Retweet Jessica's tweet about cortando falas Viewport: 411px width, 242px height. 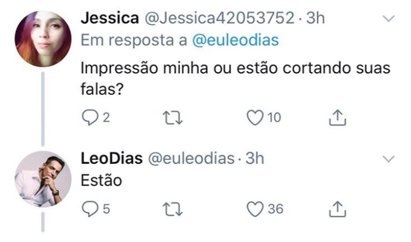[x=172, y=117]
